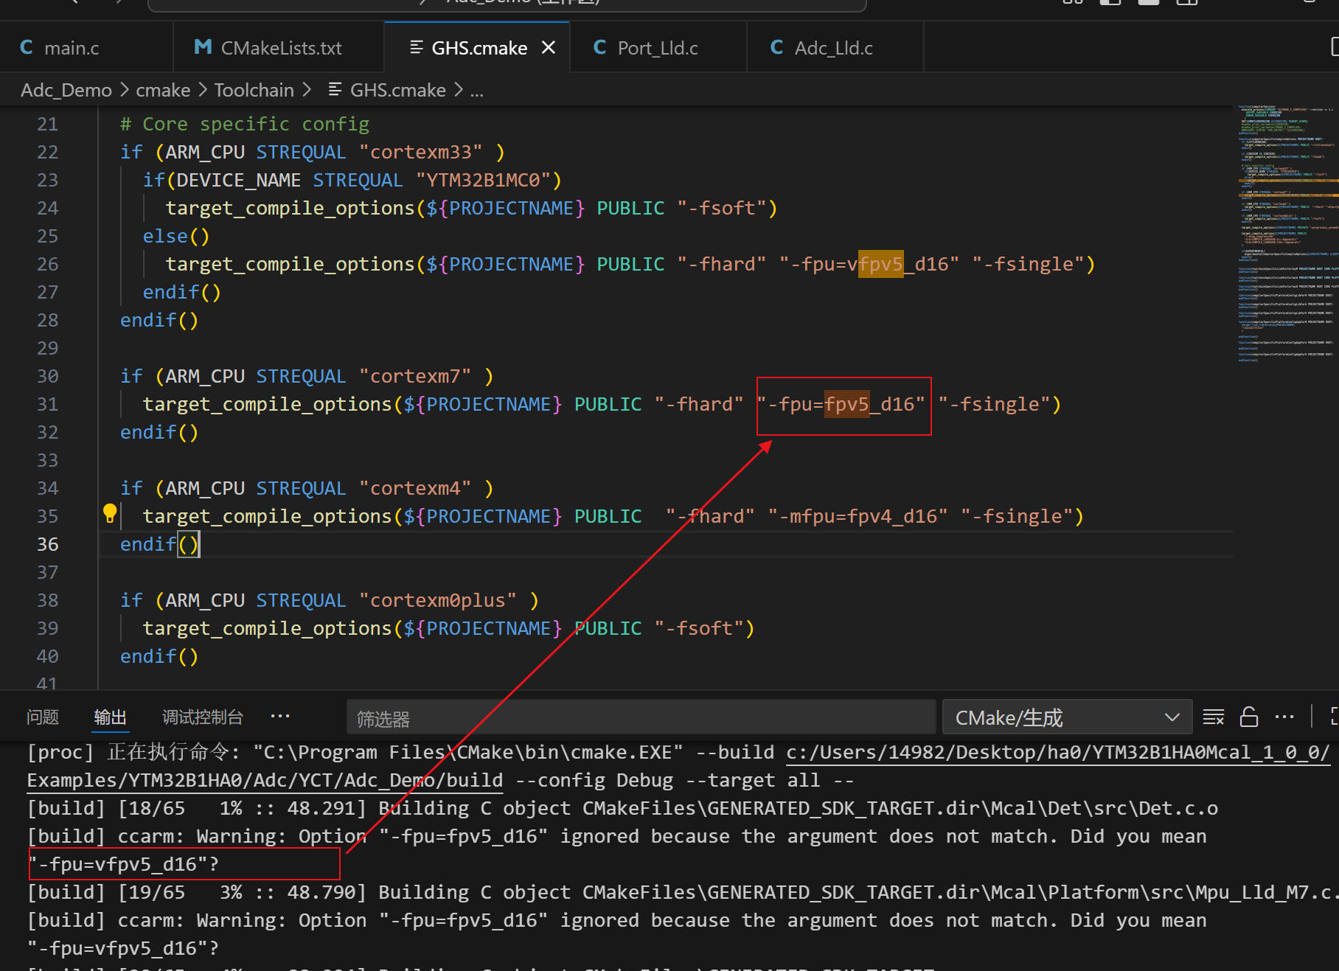Open output panel more-actions ellipsis menu
1339x971 pixels.
[x=1284, y=717]
